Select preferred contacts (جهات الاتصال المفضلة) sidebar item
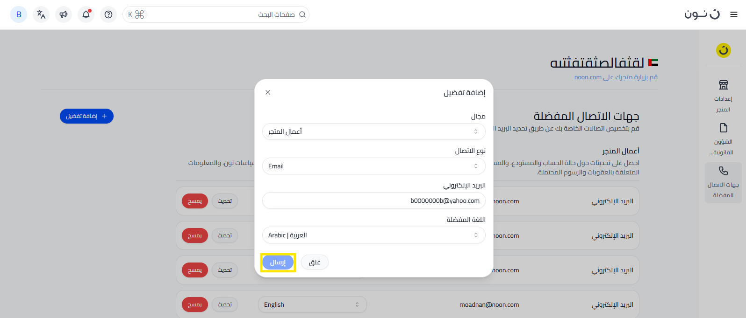Image resolution: width=746 pixels, height=318 pixels. pyautogui.click(x=723, y=183)
